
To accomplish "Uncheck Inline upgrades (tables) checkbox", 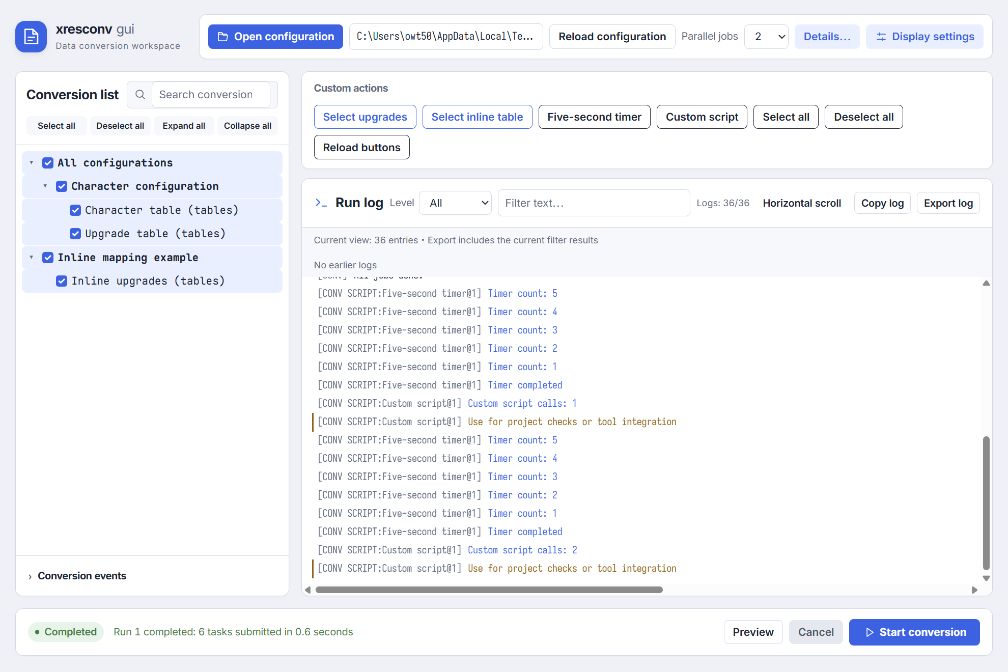I will (x=62, y=281).
